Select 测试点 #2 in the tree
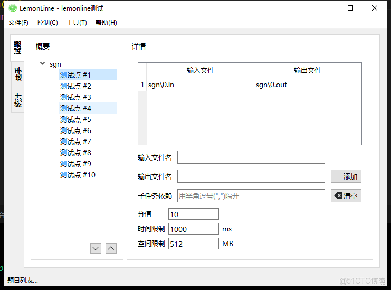Viewport: 391px width, 290px height. (x=88, y=86)
